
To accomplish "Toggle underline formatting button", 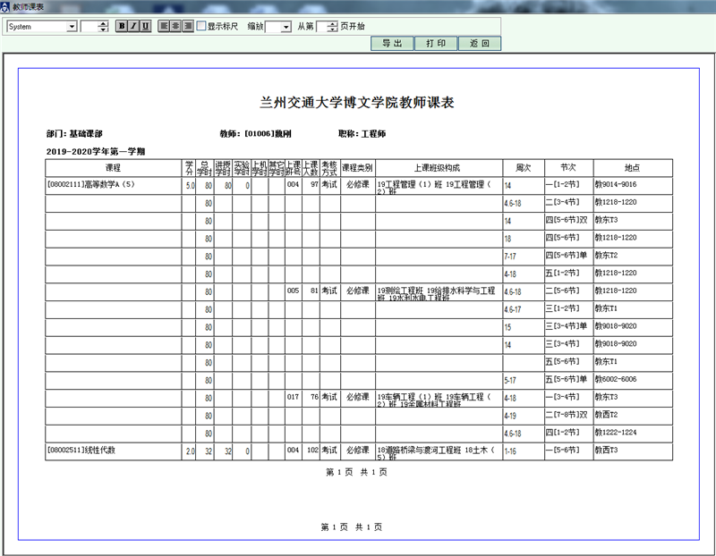I will click(x=145, y=27).
